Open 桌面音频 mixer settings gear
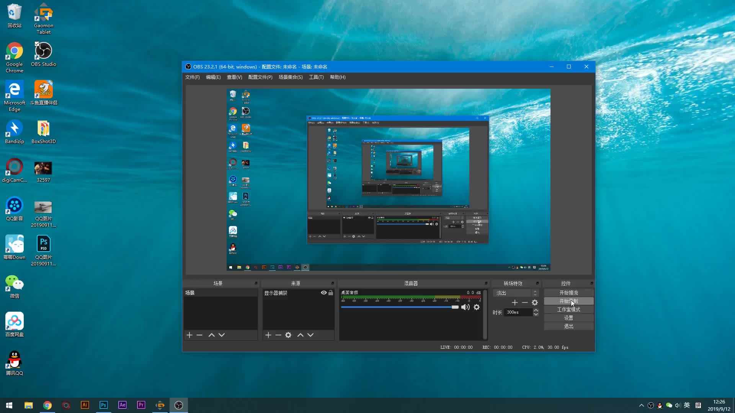735x413 pixels. 477,307
